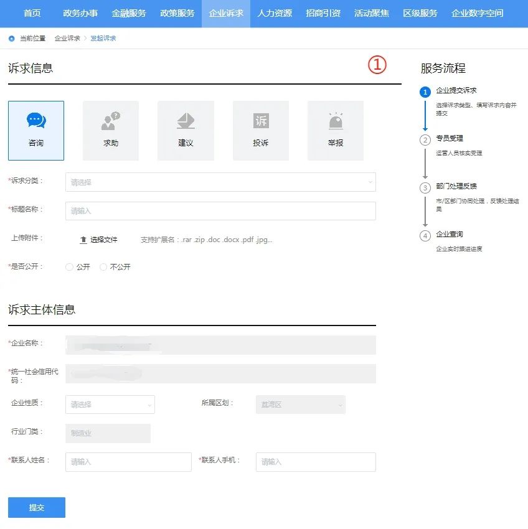
Task: Go to 首页 in the navigation bar
Action: point(32,14)
